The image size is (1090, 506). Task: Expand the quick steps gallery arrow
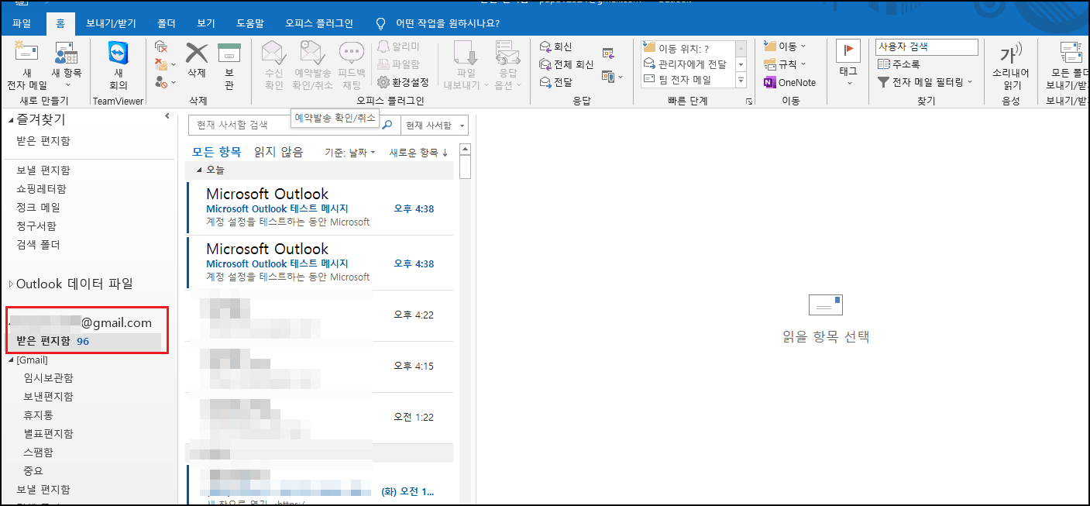pos(741,80)
